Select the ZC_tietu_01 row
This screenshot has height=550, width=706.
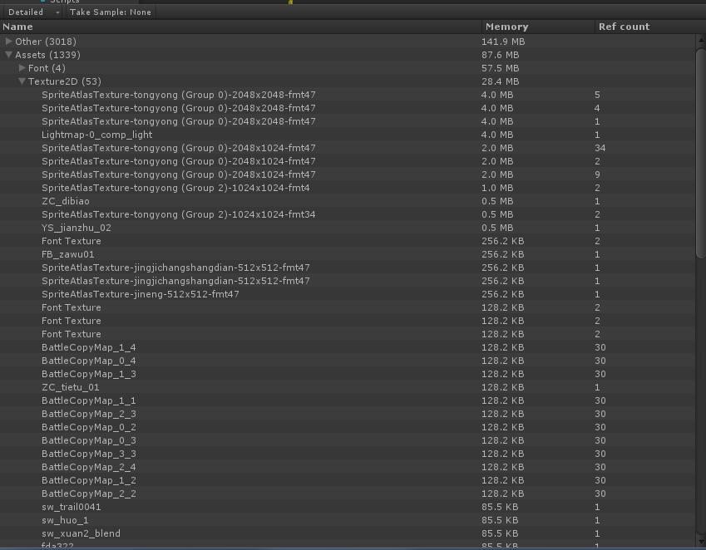[348, 387]
